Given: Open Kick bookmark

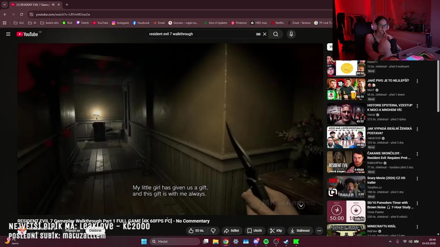Looking at the screenshot, I should tap(67, 23).
